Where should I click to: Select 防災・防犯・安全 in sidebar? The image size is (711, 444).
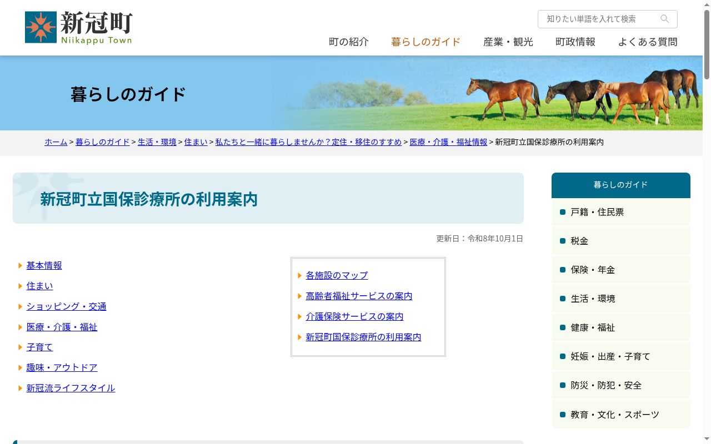[621, 385]
